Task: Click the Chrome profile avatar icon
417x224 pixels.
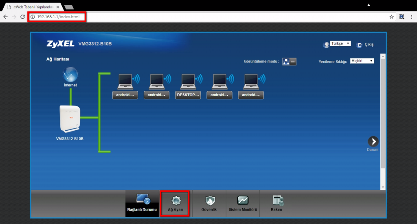Action: [369, 5]
